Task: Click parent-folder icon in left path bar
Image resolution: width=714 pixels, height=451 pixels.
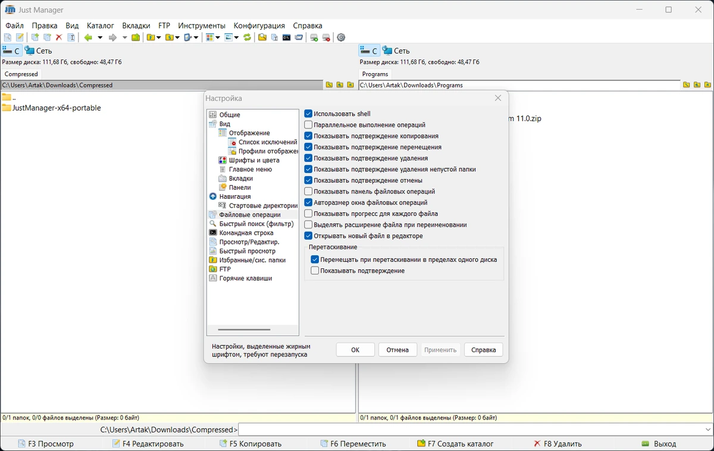Action: click(340, 85)
